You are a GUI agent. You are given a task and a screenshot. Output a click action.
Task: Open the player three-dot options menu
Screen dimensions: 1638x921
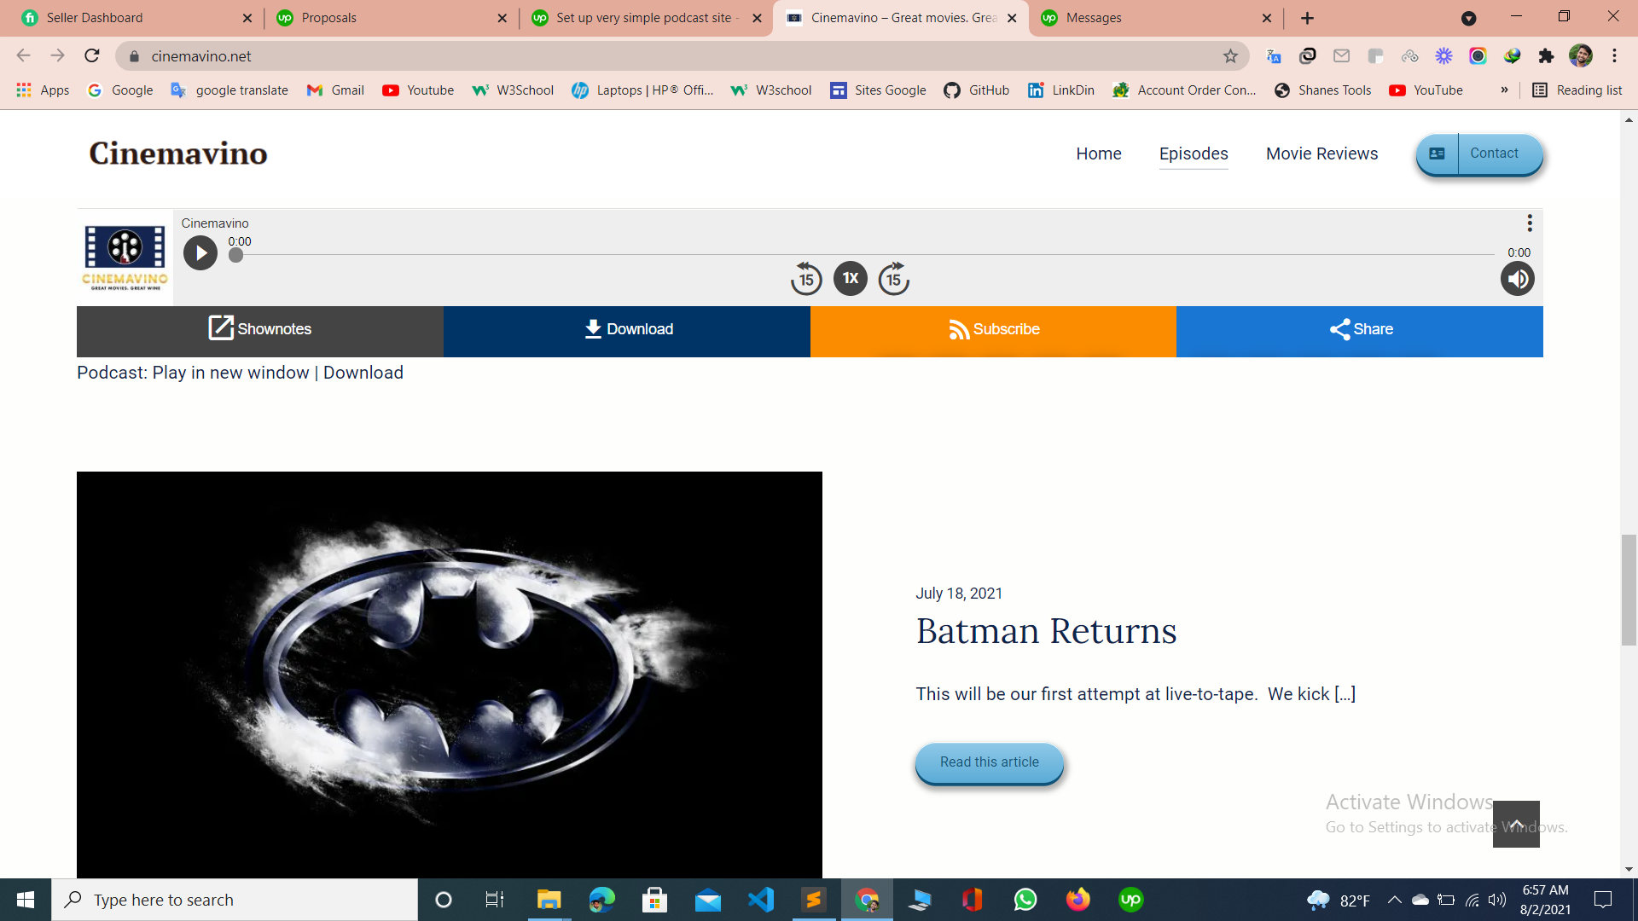1530,223
